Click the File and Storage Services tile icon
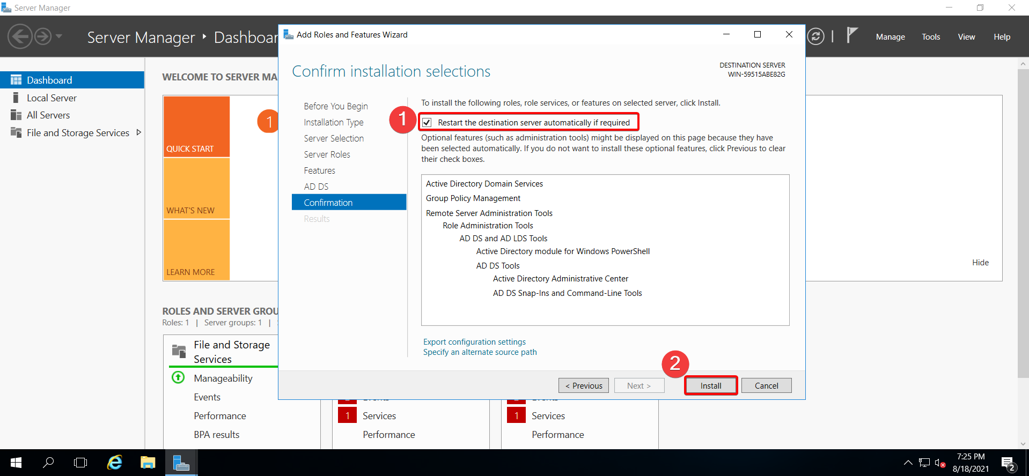Viewport: 1029px width, 476px height. point(179,351)
